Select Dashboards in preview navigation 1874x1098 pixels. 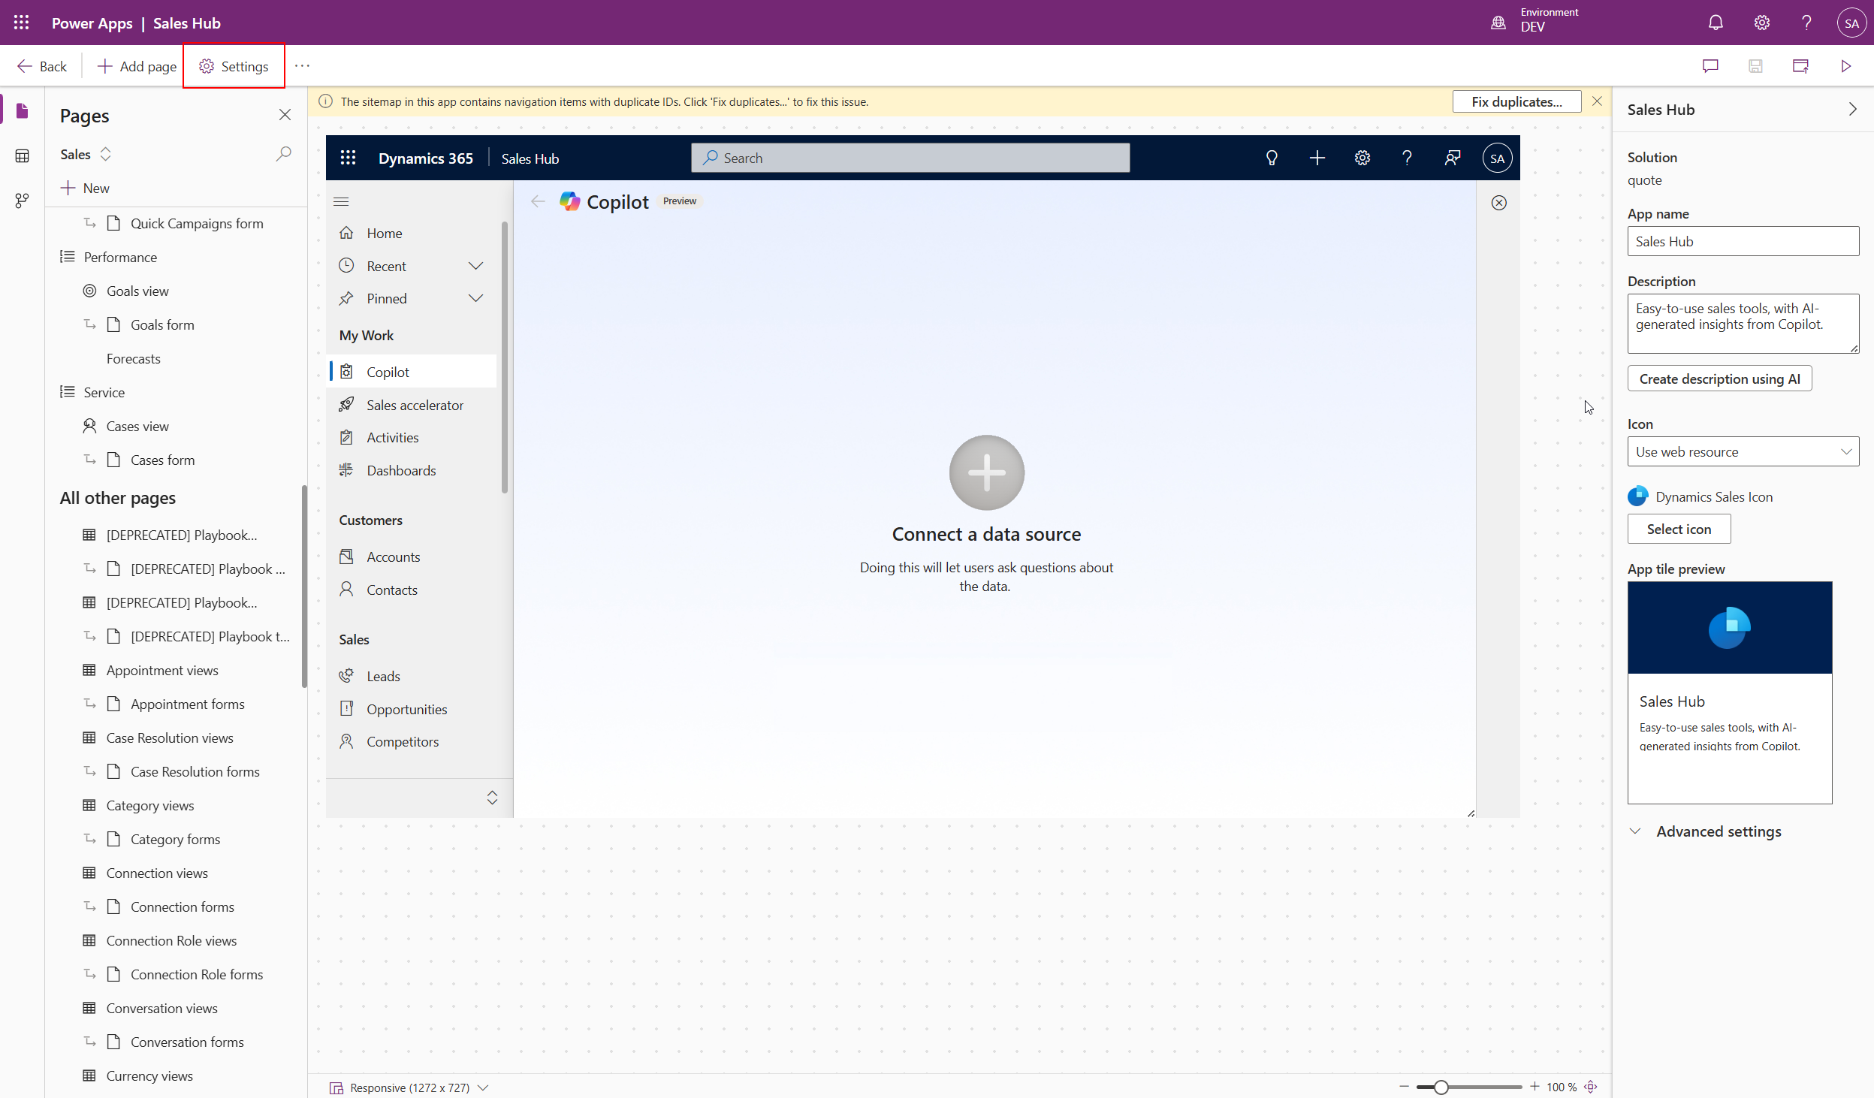[x=412, y=470]
